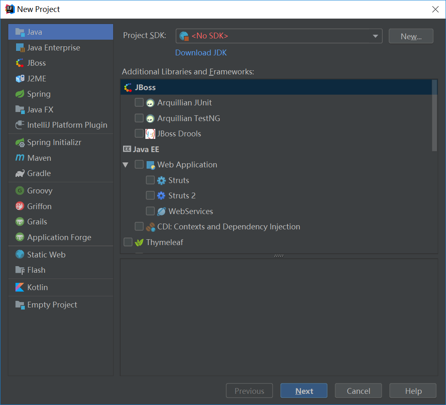Viewport: 446px width, 405px height.
Task: Click the Web Application icon
Action: 150,165
